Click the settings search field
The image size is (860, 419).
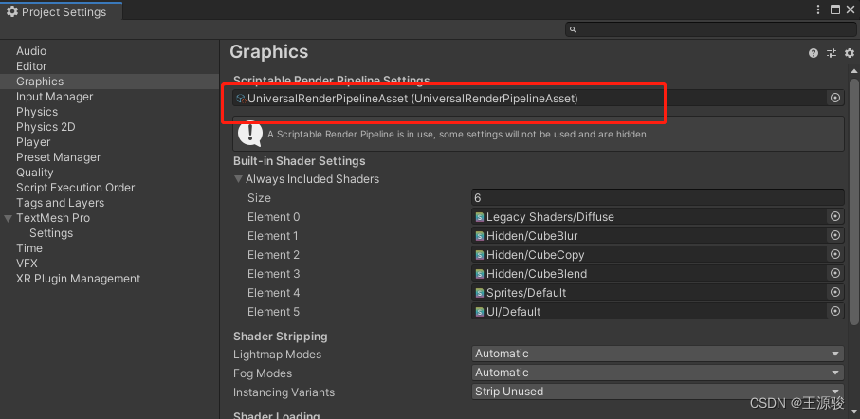click(710, 29)
